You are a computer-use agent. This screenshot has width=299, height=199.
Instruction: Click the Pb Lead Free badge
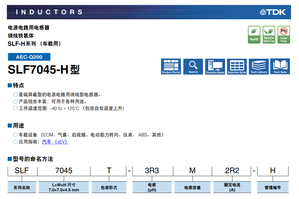coord(284,35)
